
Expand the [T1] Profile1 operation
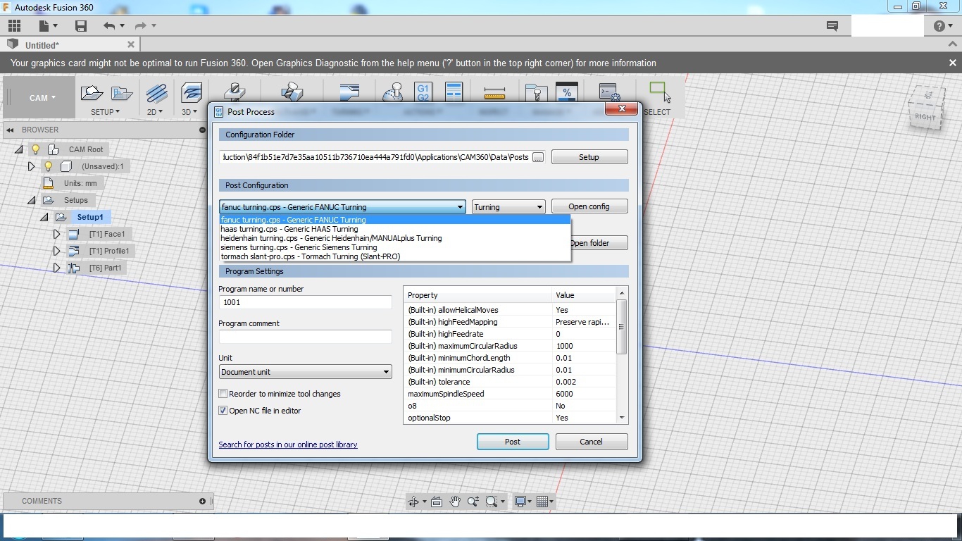57,251
